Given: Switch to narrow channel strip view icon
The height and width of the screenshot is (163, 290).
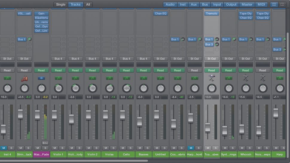Looking at the screenshot, I should pyautogui.click(x=274, y=4).
